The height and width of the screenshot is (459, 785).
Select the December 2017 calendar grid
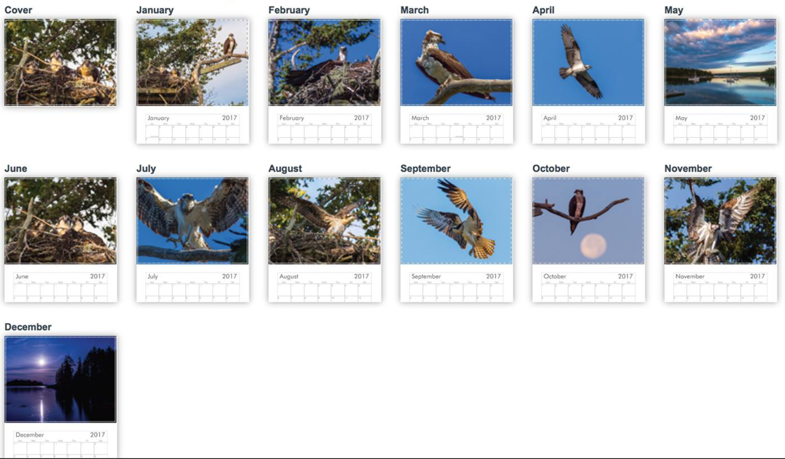point(60,444)
